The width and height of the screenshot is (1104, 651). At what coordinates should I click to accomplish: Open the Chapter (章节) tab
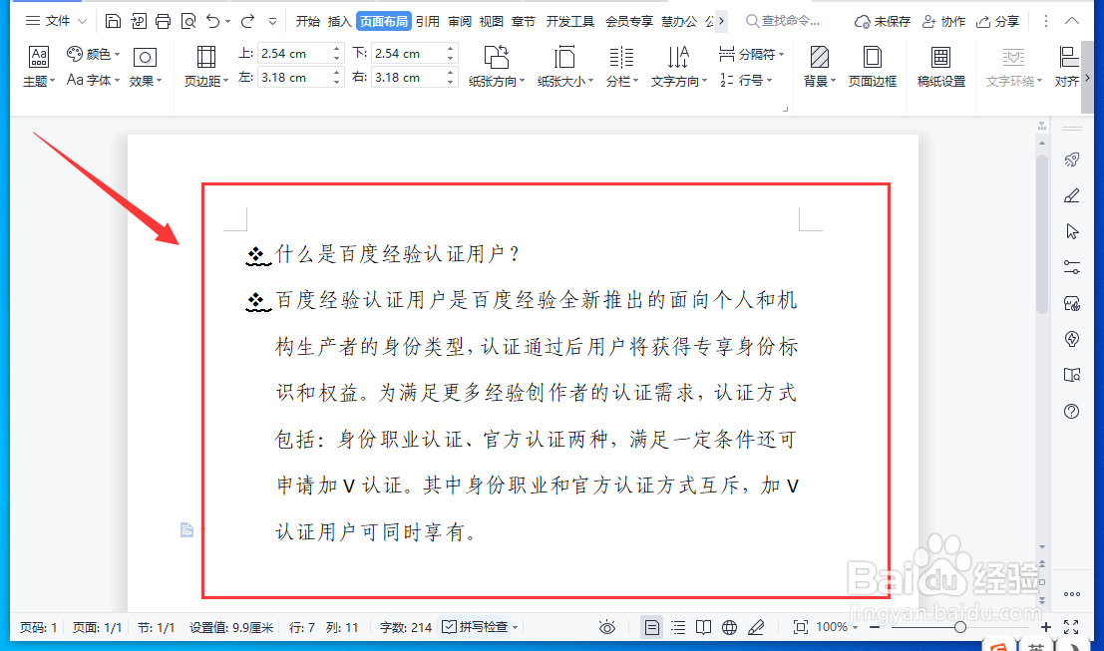tap(524, 21)
